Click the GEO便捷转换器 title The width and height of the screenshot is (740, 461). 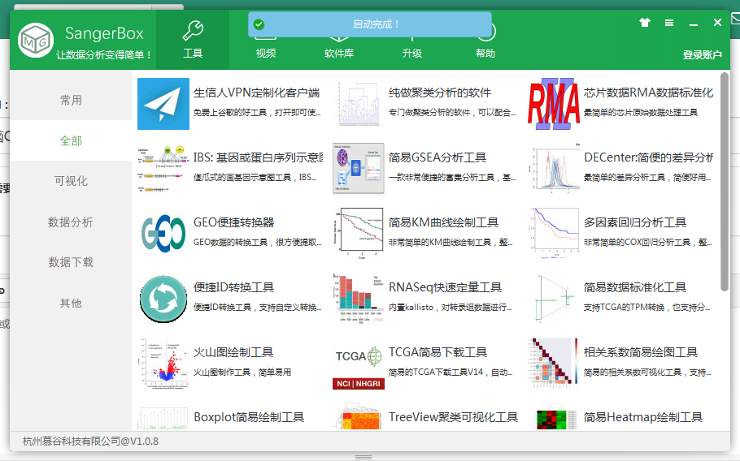pos(233,222)
